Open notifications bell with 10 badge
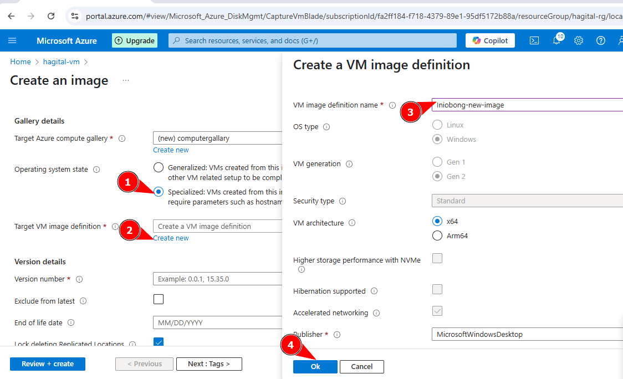This screenshot has width=623, height=379. (x=557, y=40)
